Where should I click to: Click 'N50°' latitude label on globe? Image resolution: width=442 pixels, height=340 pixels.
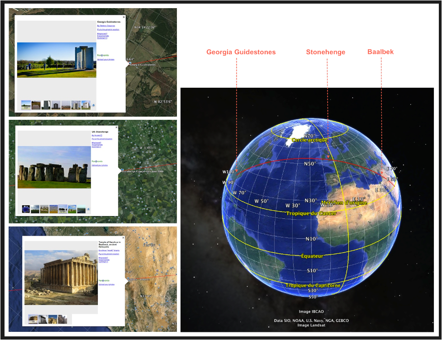click(x=310, y=163)
